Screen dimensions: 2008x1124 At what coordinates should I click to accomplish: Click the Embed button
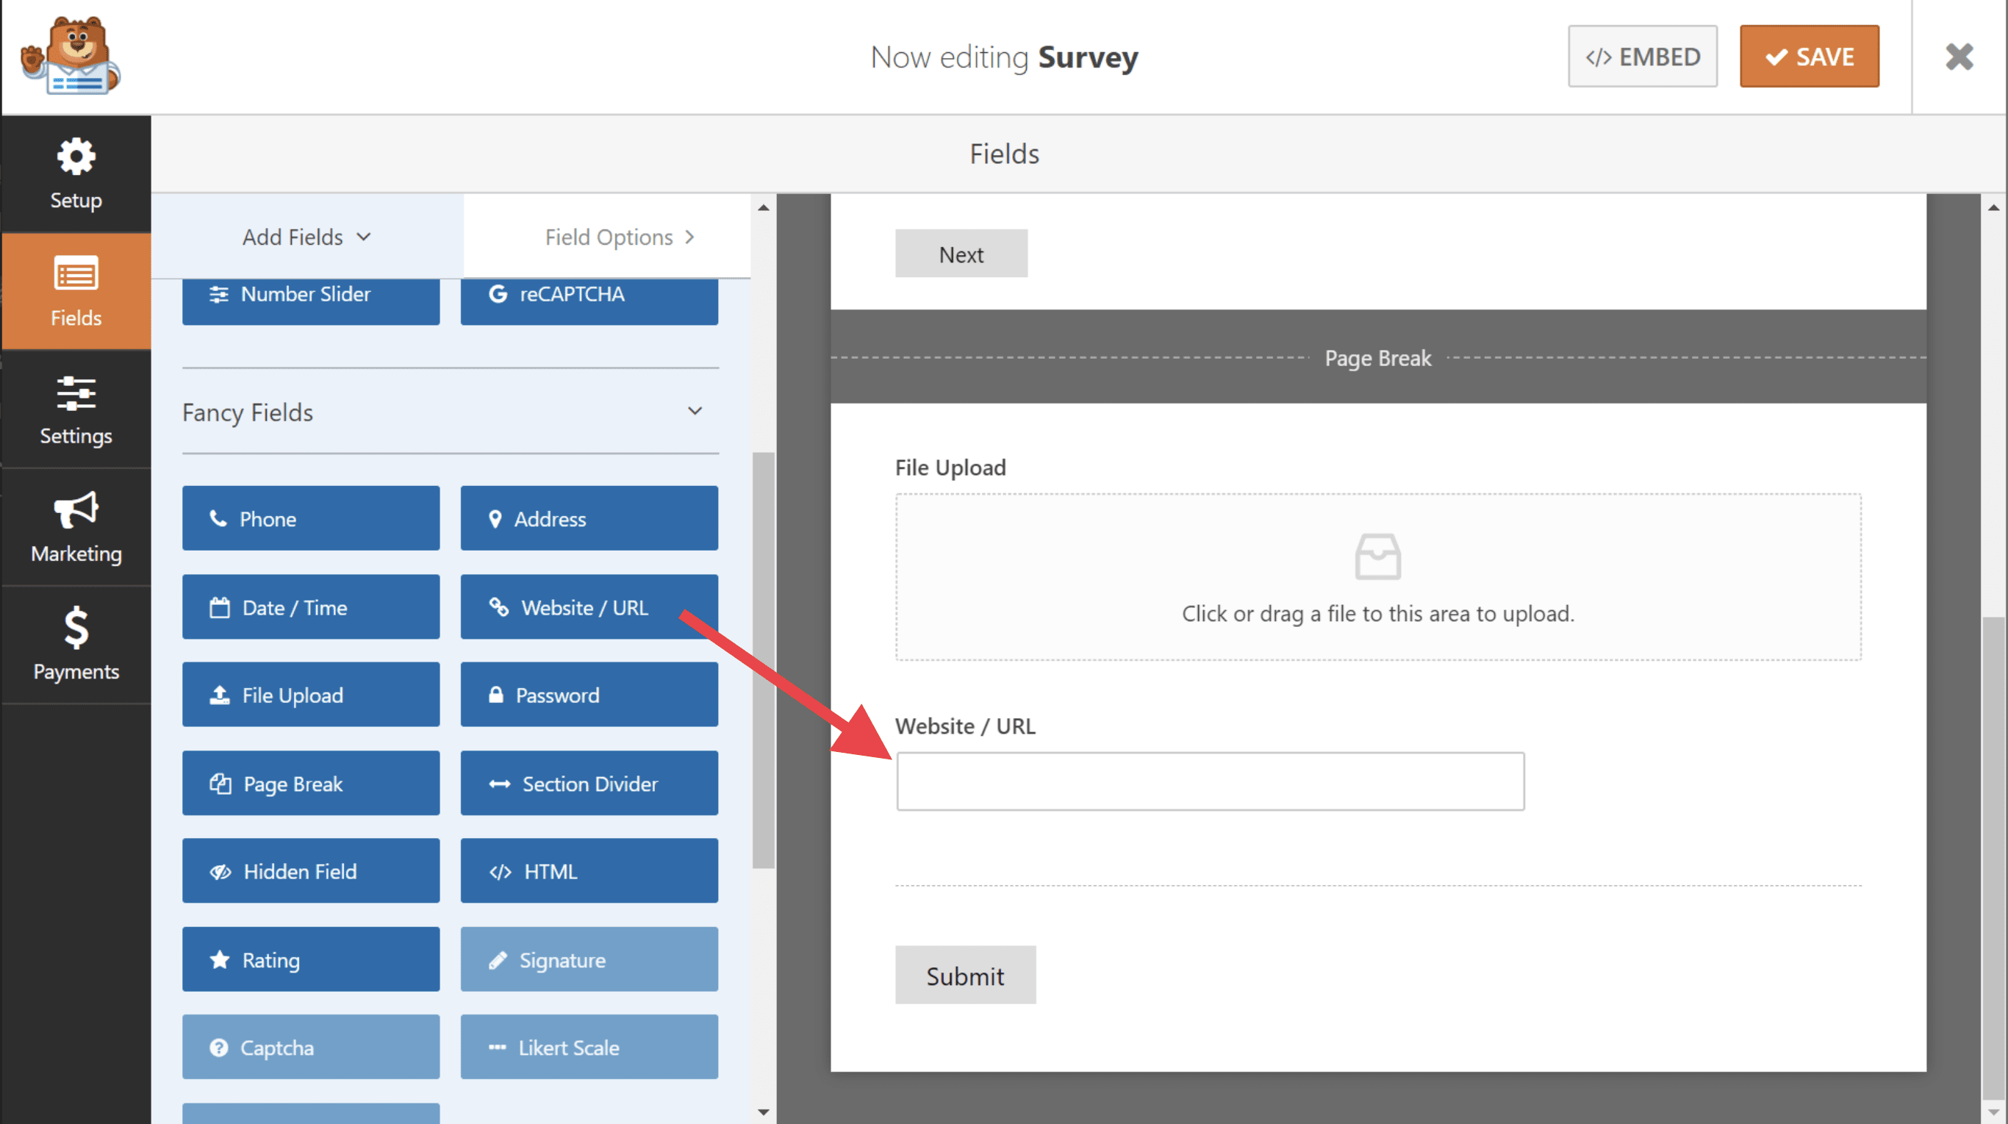1643,57
